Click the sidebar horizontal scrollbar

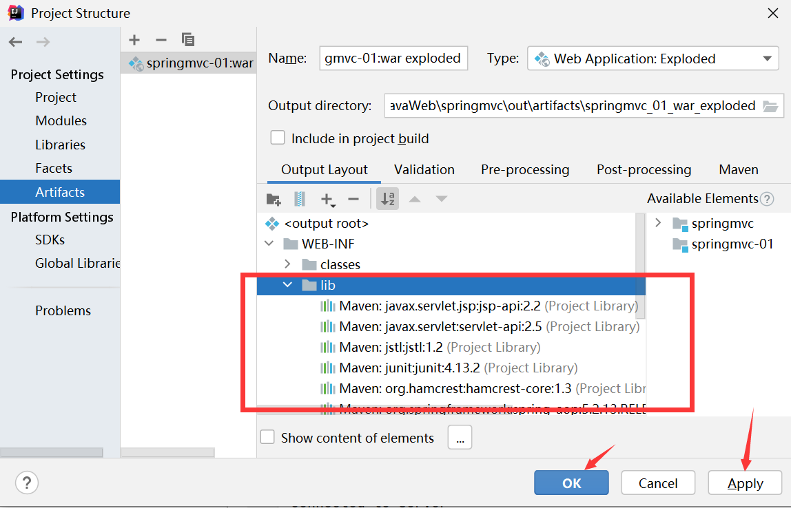click(x=52, y=452)
